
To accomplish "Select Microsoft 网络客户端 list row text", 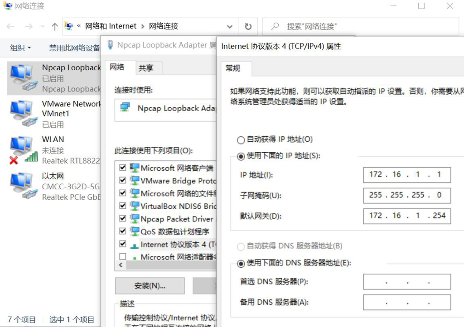I will click(x=177, y=168).
